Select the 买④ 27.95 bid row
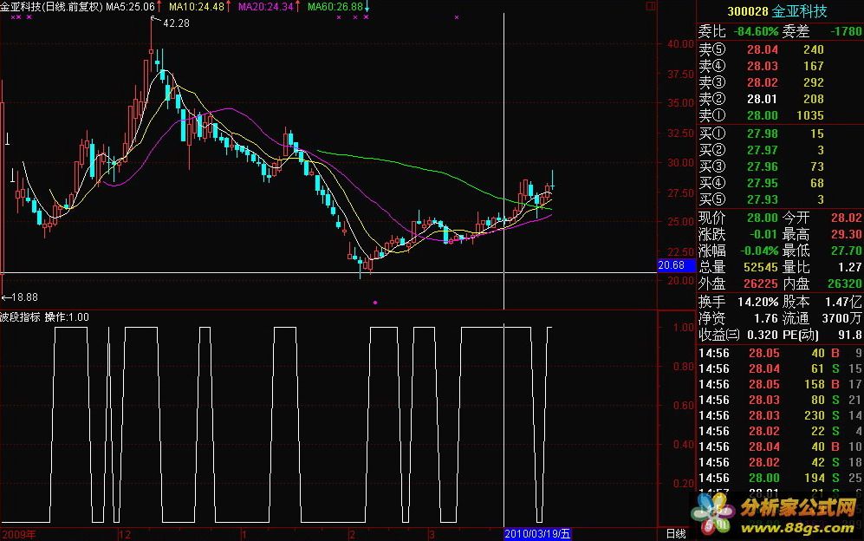The width and height of the screenshot is (864, 541). pos(780,183)
